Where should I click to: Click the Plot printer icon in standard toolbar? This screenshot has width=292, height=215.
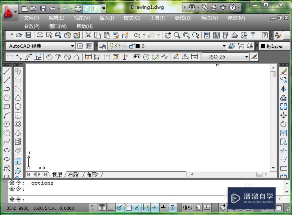pyautogui.click(x=40, y=35)
